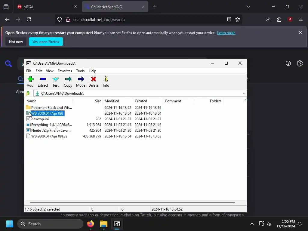Click the Move toolbar icon
This screenshot has height=231, width=308.
click(x=81, y=81)
